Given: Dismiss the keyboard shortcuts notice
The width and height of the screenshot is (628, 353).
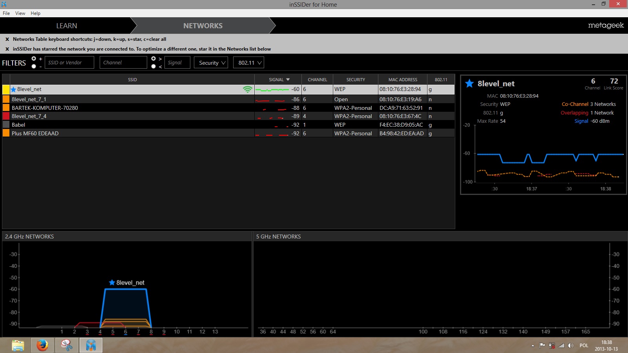Looking at the screenshot, I should 7,39.
